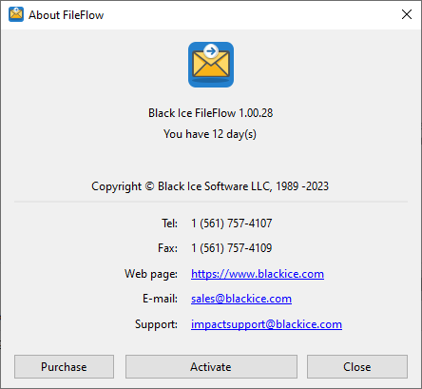Click the 'E-mail:' label
This screenshot has height=389, width=422.
tap(160, 299)
